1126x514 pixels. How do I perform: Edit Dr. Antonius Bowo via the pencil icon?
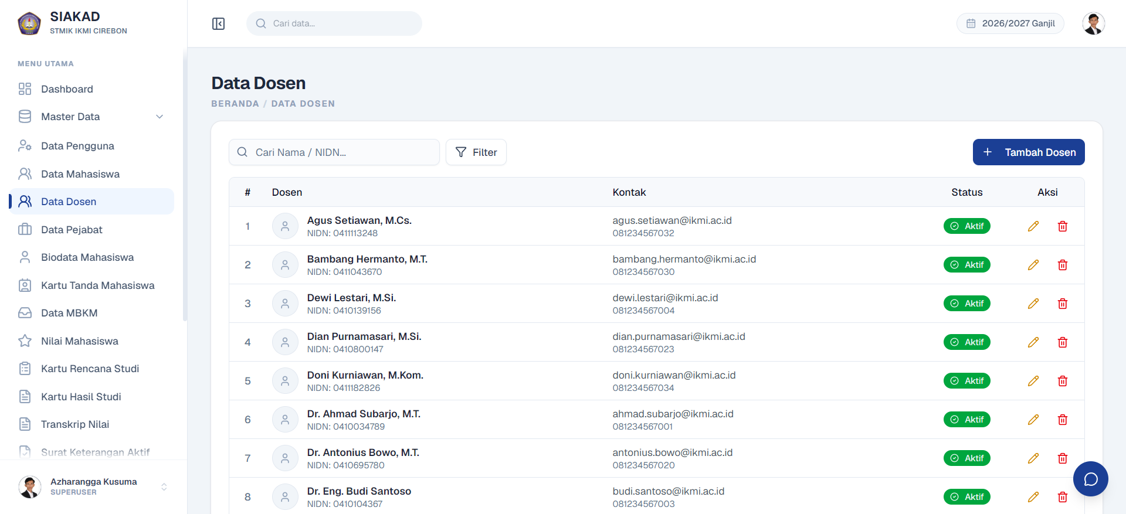(1033, 458)
